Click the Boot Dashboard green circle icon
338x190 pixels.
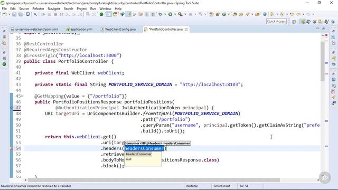coord(101,14)
